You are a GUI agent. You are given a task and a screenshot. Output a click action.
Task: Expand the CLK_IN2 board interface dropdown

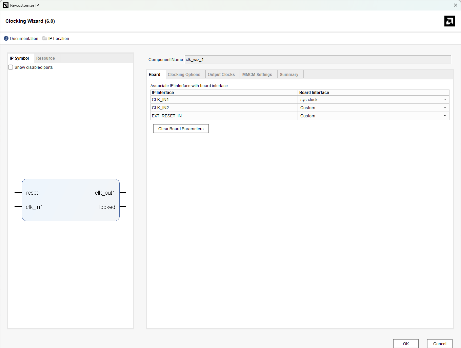pos(445,108)
